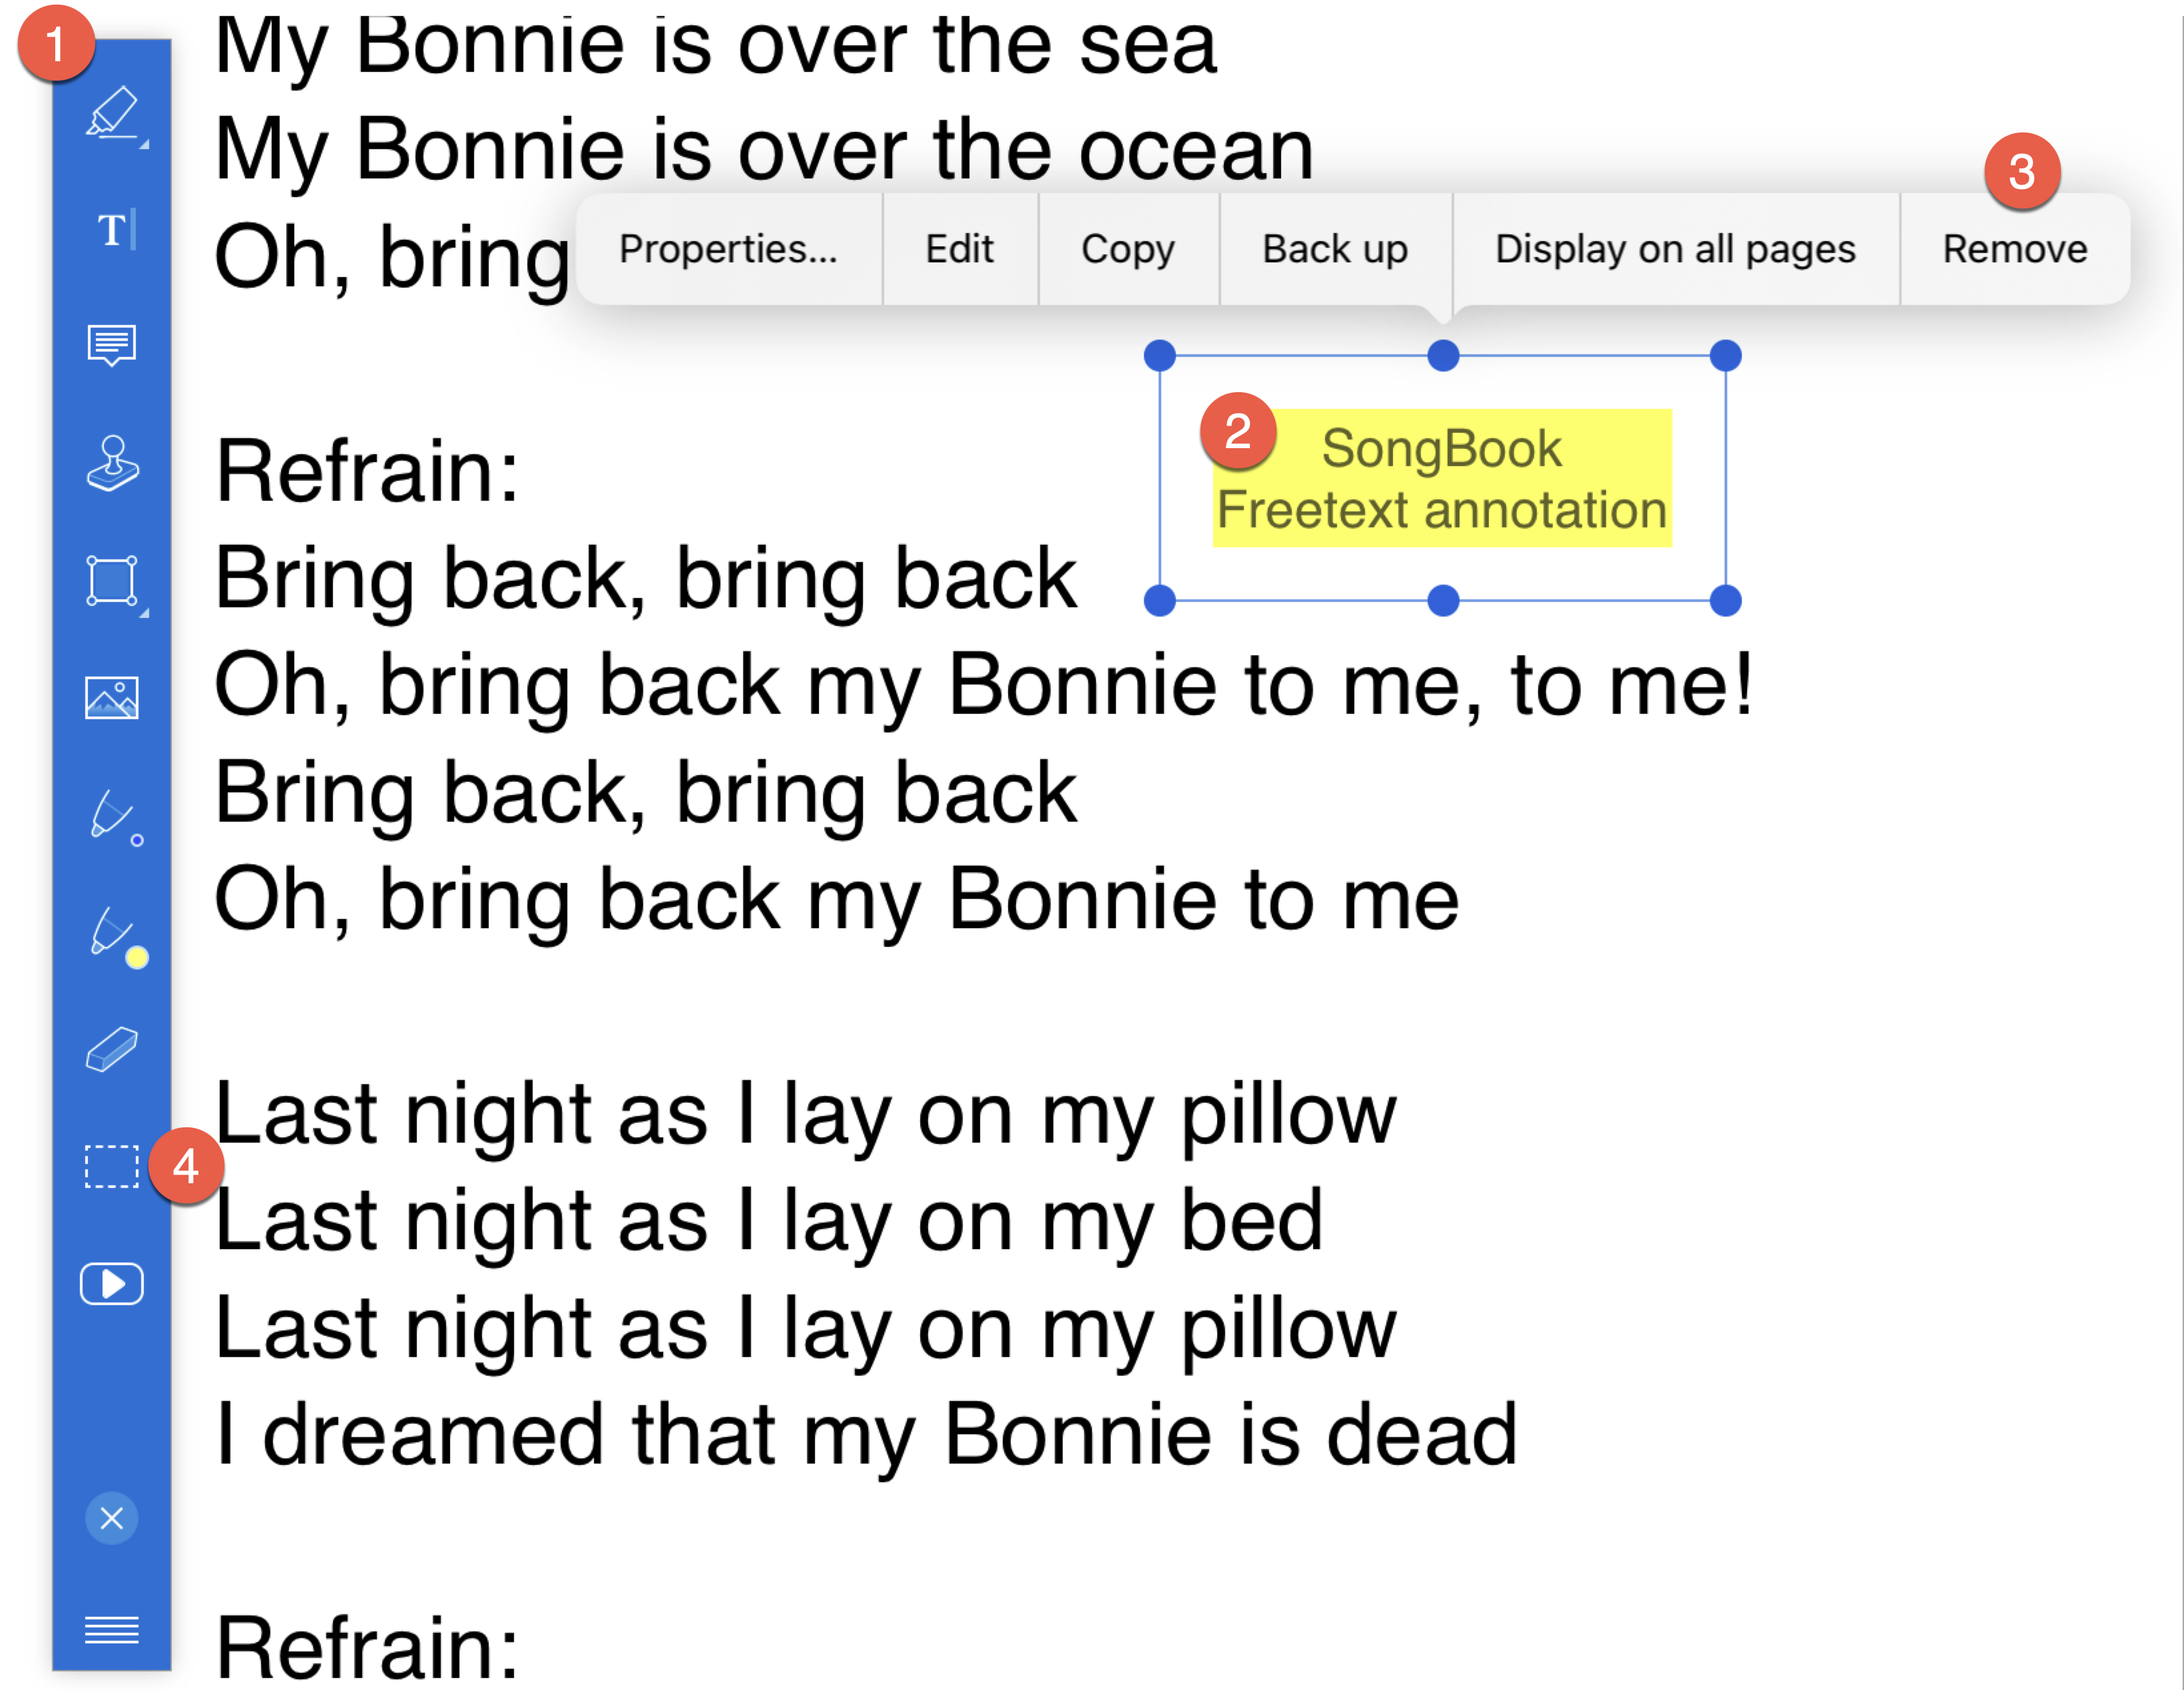The width and height of the screenshot is (2184, 1690).
Task: Select the note comment tool
Action: coord(111,345)
